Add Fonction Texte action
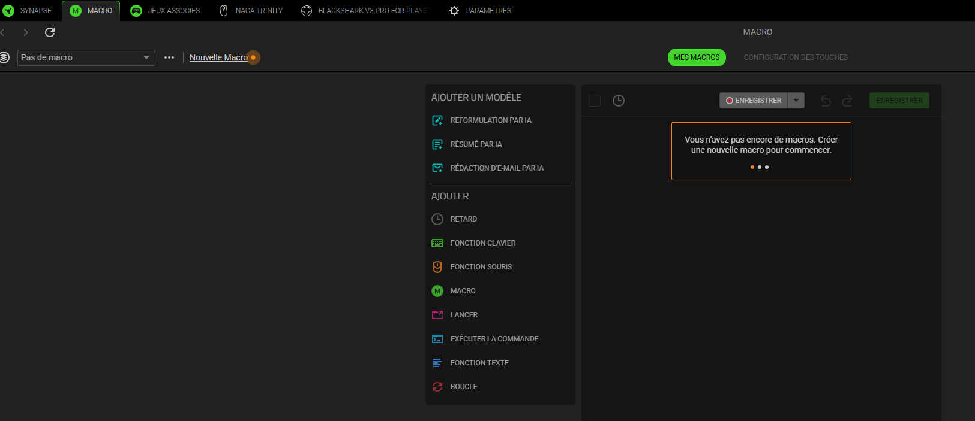Screen dimensions: 975x421 tap(470, 363)
